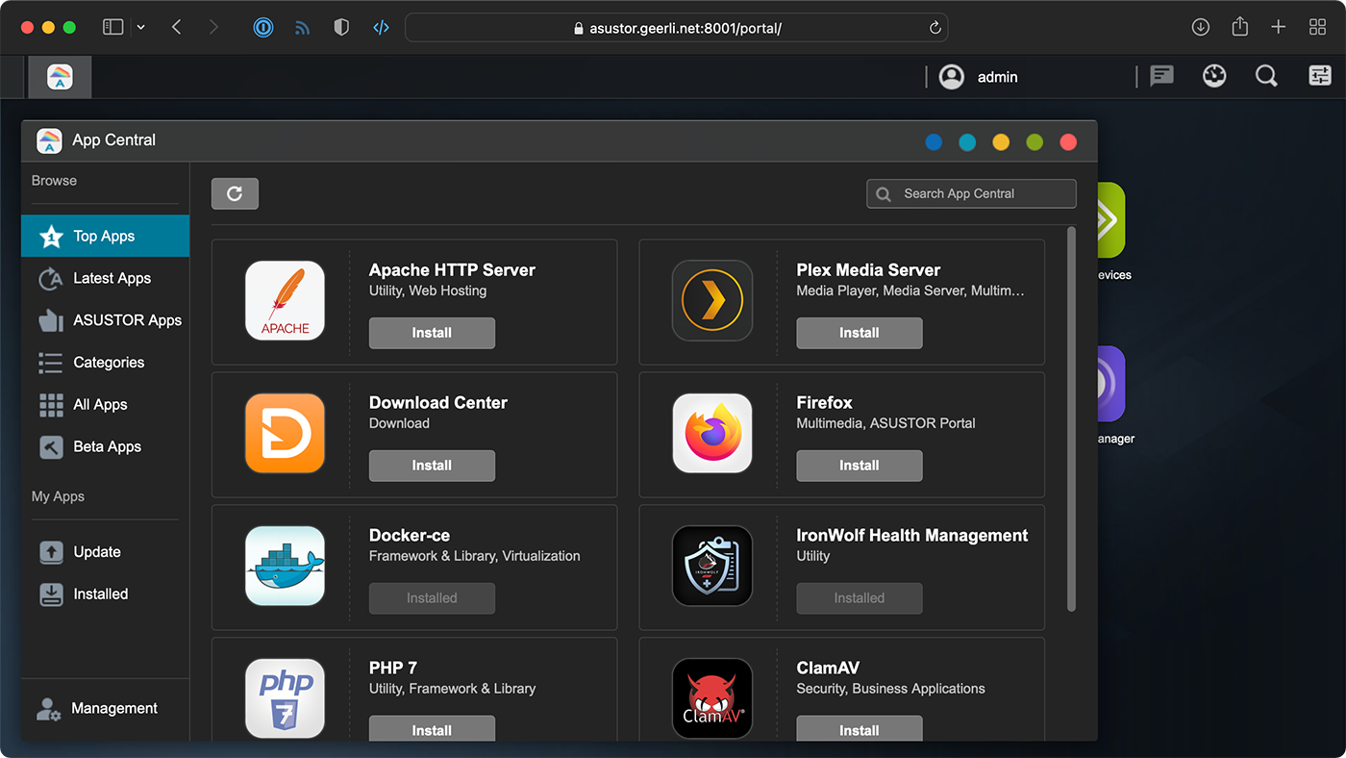The width and height of the screenshot is (1346, 758).
Task: Select ASUSTOR Apps in sidebar
Action: point(105,320)
